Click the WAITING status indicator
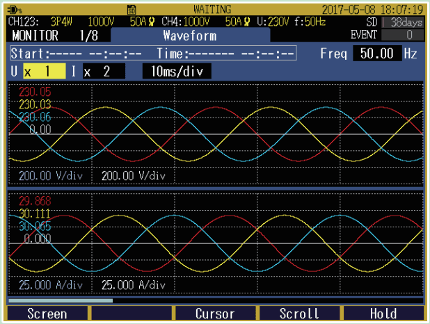Screen dimensions: 430x324 pos(213,10)
